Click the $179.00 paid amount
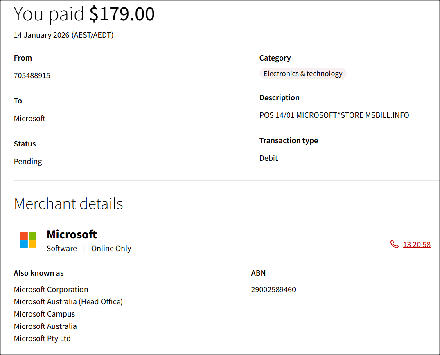This screenshot has width=440, height=355. (122, 14)
